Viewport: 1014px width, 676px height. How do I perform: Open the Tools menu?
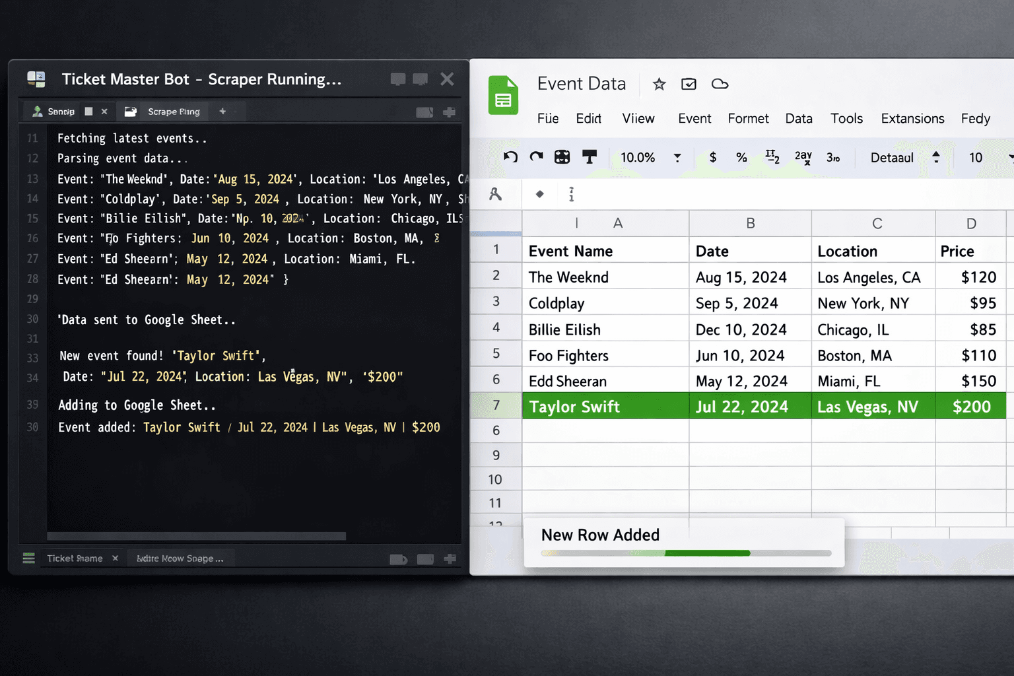846,118
